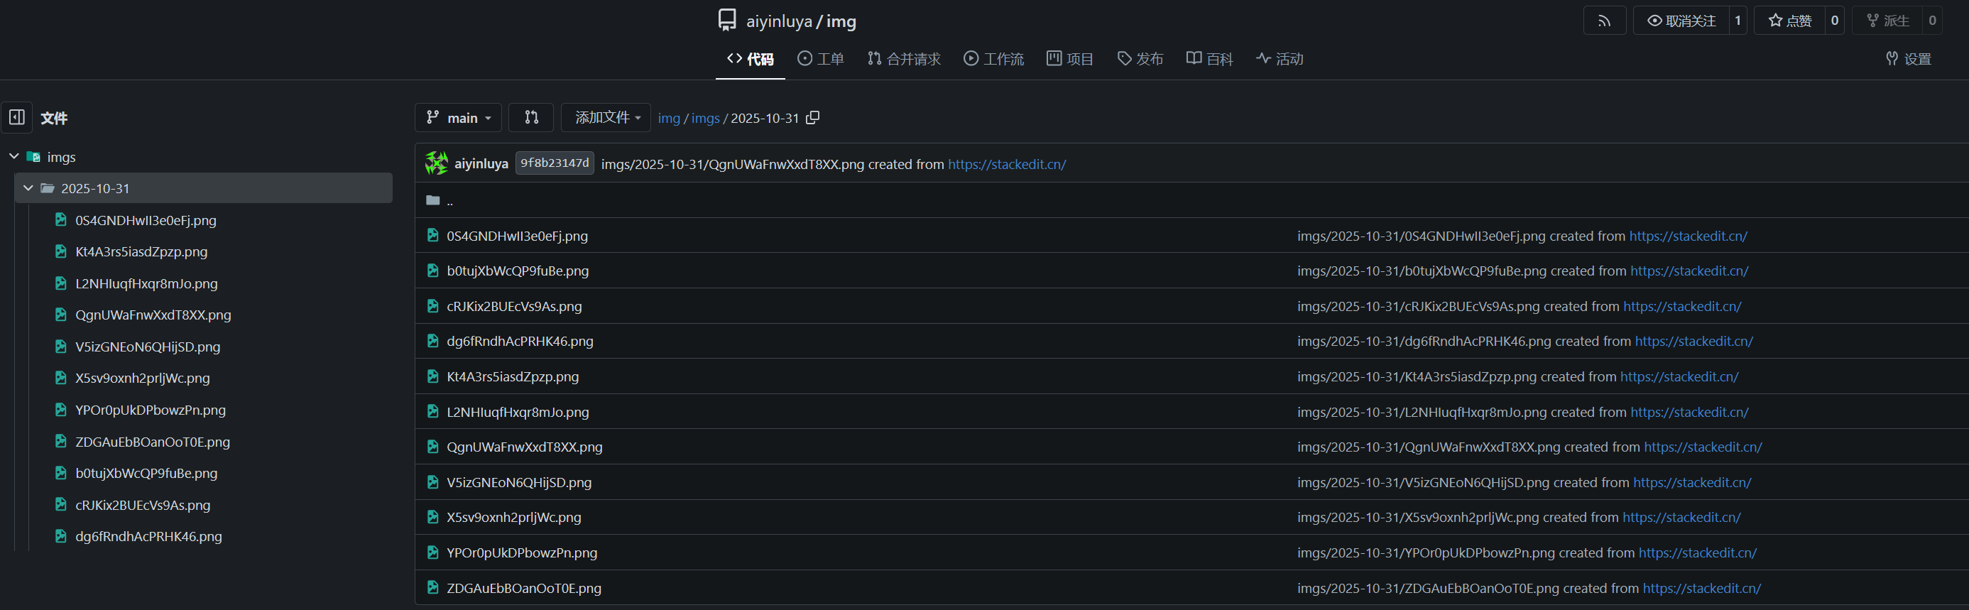
Task: Click the aiyinluya avatar in commit row
Action: click(437, 163)
